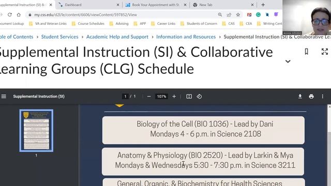Share this page using the share icon

[x=229, y=14]
